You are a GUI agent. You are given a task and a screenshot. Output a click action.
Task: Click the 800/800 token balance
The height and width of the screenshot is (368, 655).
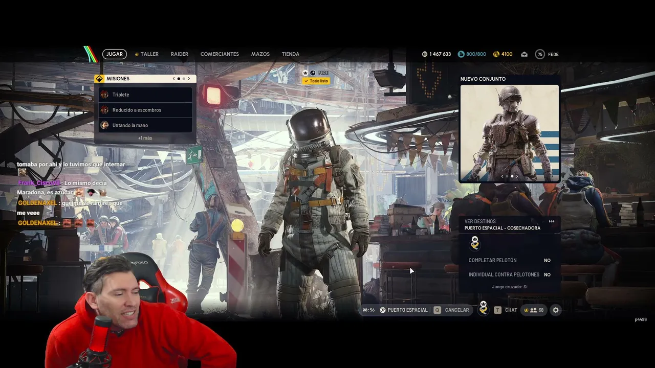pos(476,54)
